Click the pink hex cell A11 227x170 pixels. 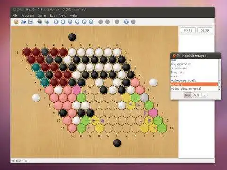pyautogui.click(x=72, y=128)
